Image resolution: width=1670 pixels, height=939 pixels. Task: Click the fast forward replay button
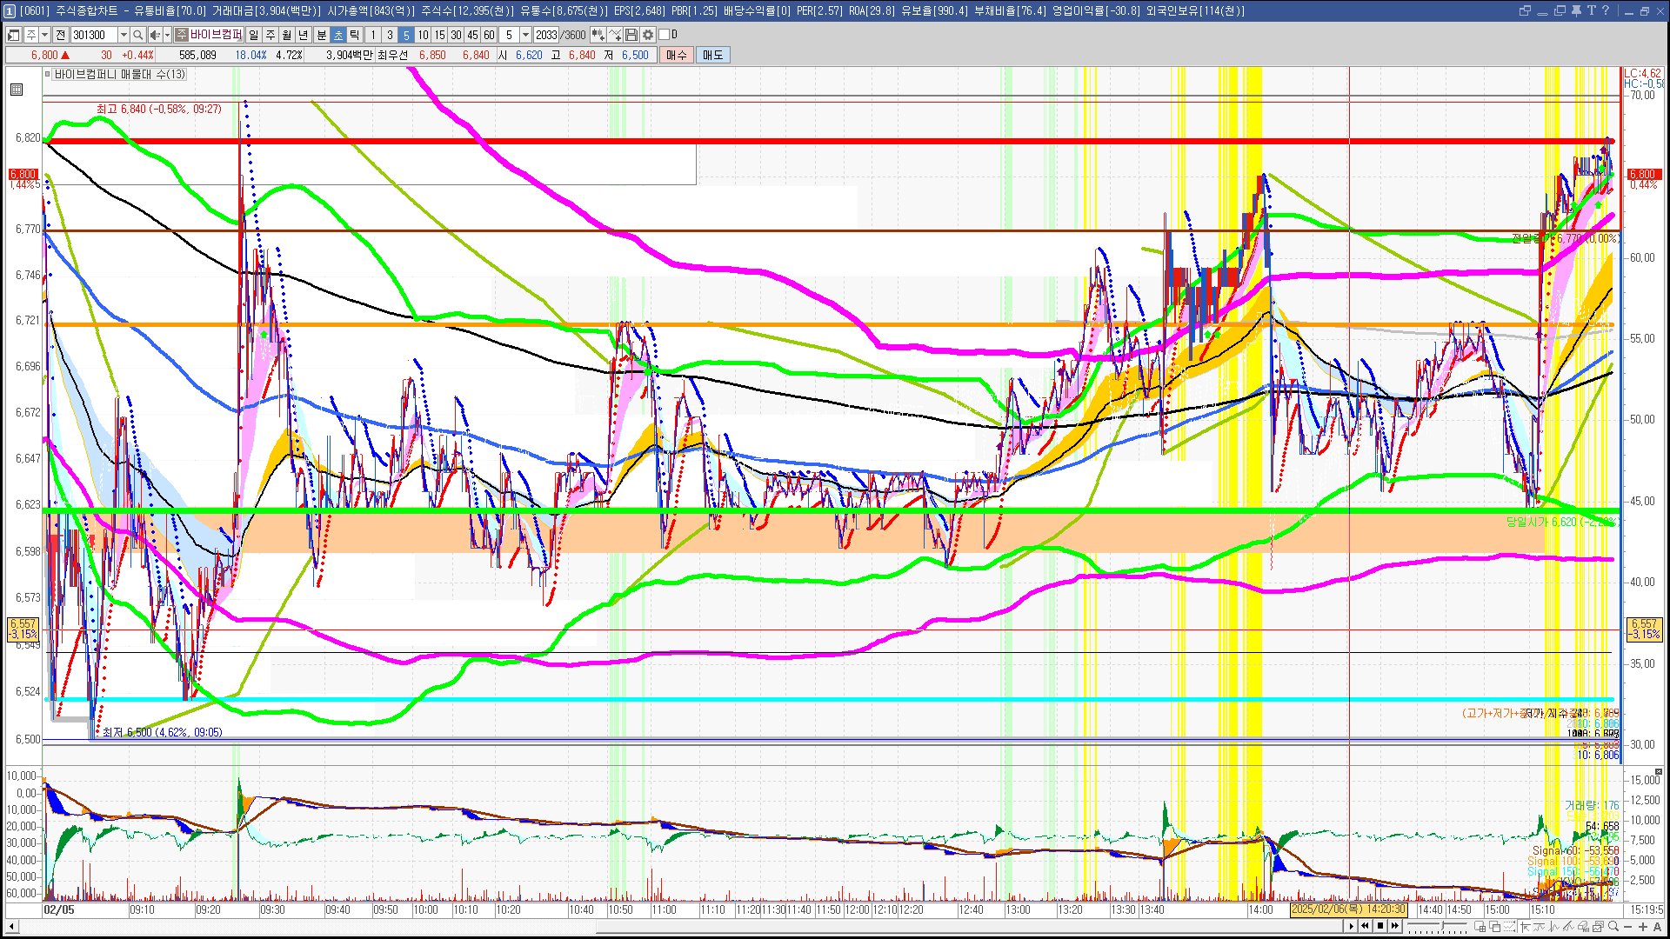[x=1395, y=926]
